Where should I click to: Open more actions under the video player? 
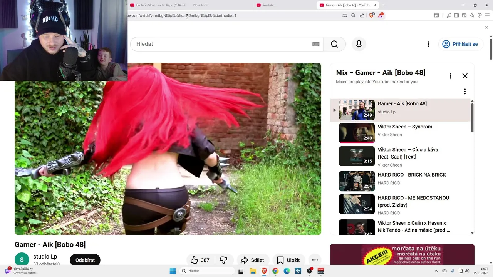click(315, 260)
